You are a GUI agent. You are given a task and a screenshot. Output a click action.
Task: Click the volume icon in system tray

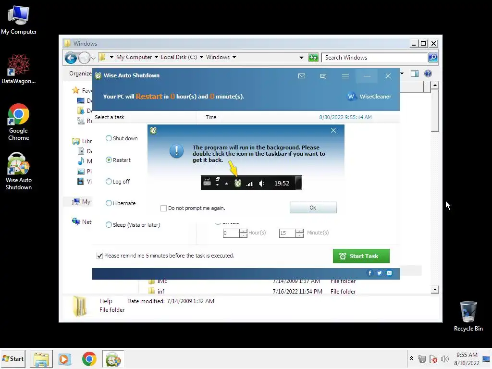tap(444, 359)
